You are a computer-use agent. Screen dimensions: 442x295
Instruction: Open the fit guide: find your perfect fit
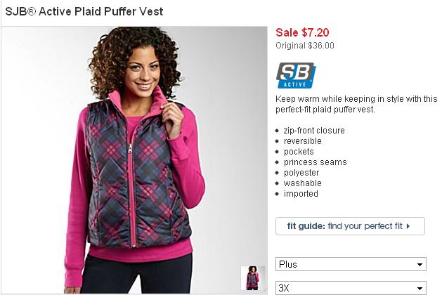[x=350, y=226]
